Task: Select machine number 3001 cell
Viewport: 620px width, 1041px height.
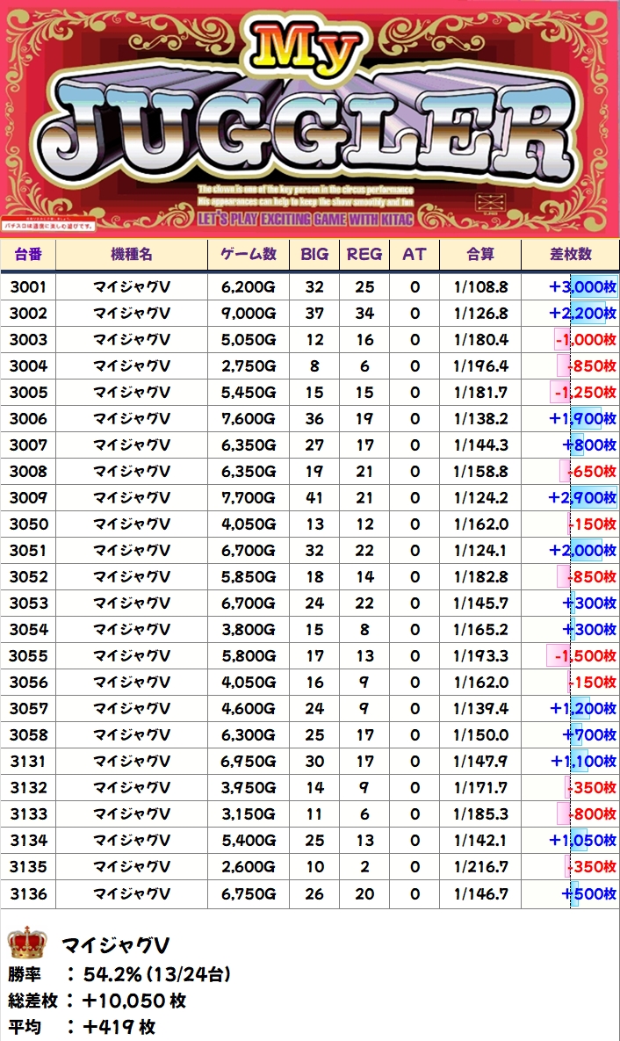Action: click(28, 286)
